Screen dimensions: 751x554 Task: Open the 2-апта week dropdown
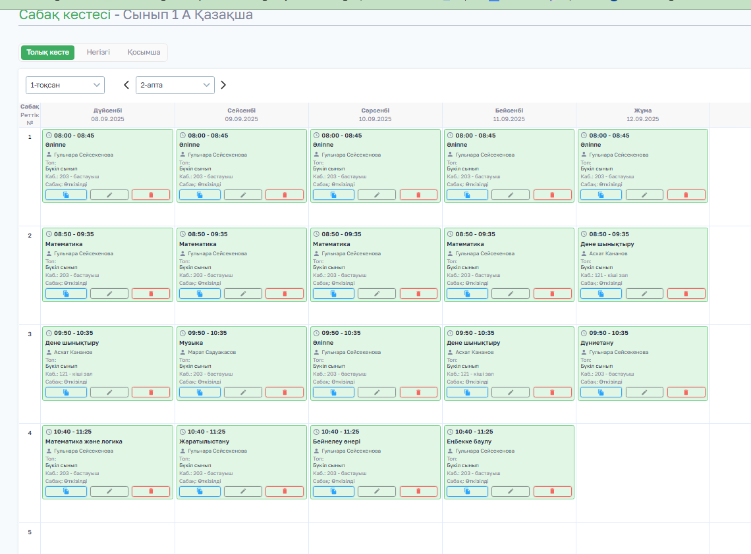point(175,85)
